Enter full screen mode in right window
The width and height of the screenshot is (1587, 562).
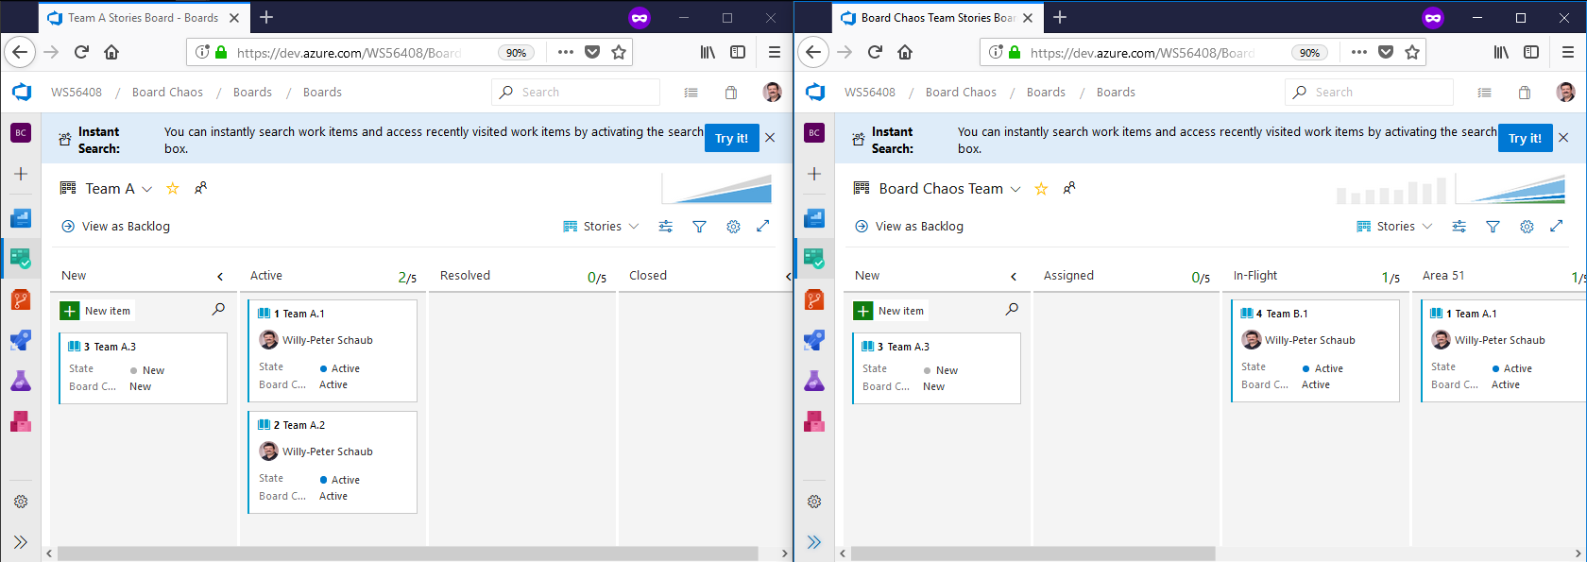pyautogui.click(x=1557, y=226)
